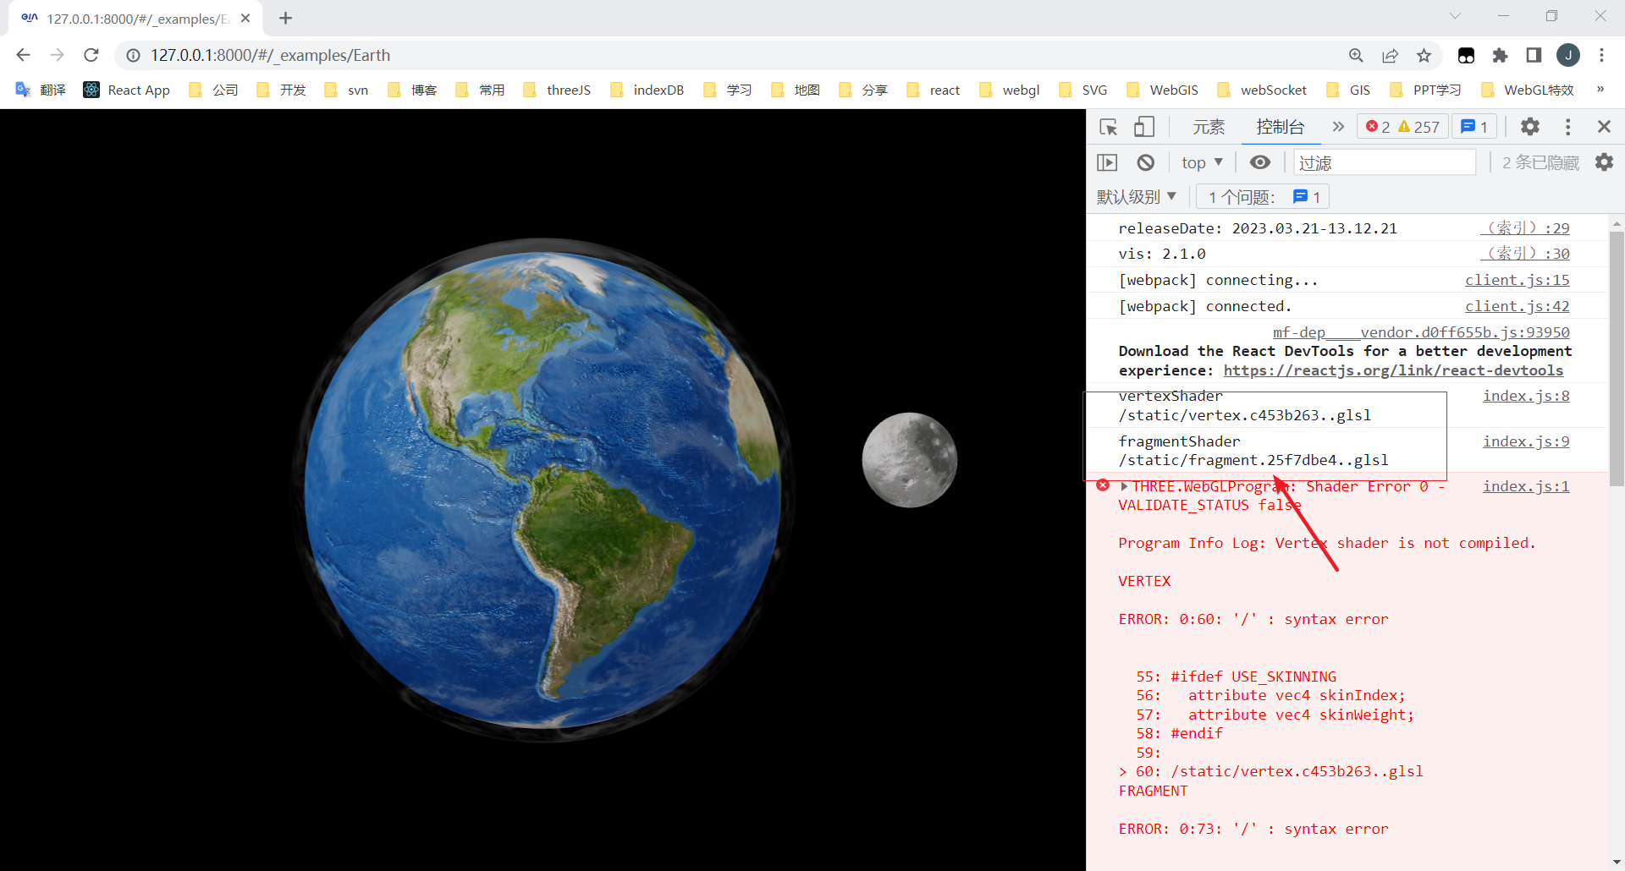Open the index.js:1 source link

(x=1525, y=486)
